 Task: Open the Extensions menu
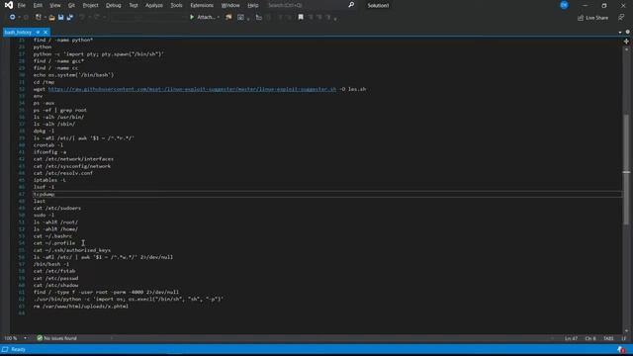click(202, 5)
